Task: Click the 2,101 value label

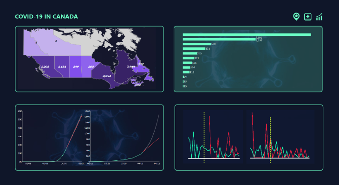Action: pyautogui.click(x=259, y=38)
